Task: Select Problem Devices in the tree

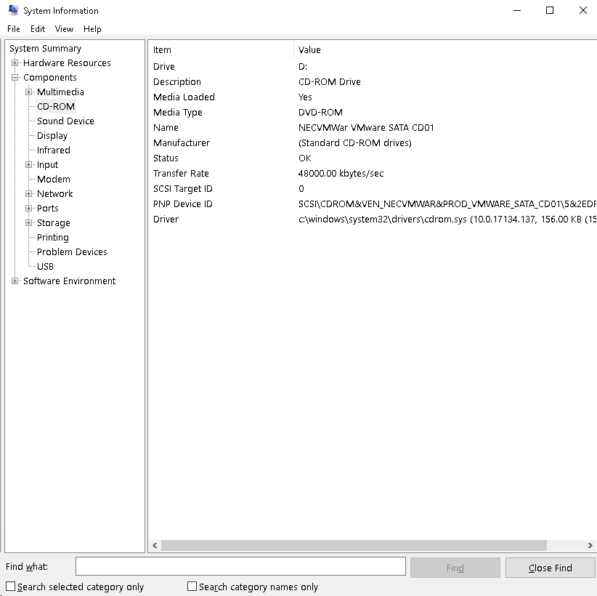Action: tap(72, 252)
